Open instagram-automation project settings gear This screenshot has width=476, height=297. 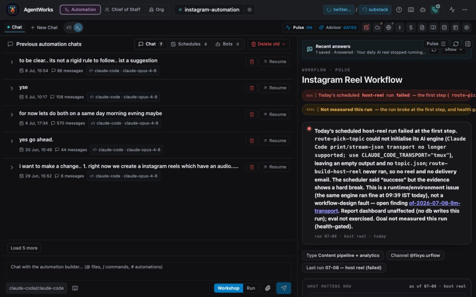pos(250,10)
